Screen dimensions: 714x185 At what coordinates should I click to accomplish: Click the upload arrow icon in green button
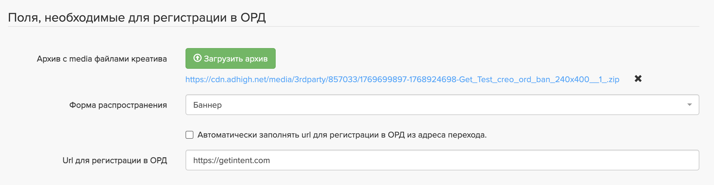point(197,58)
